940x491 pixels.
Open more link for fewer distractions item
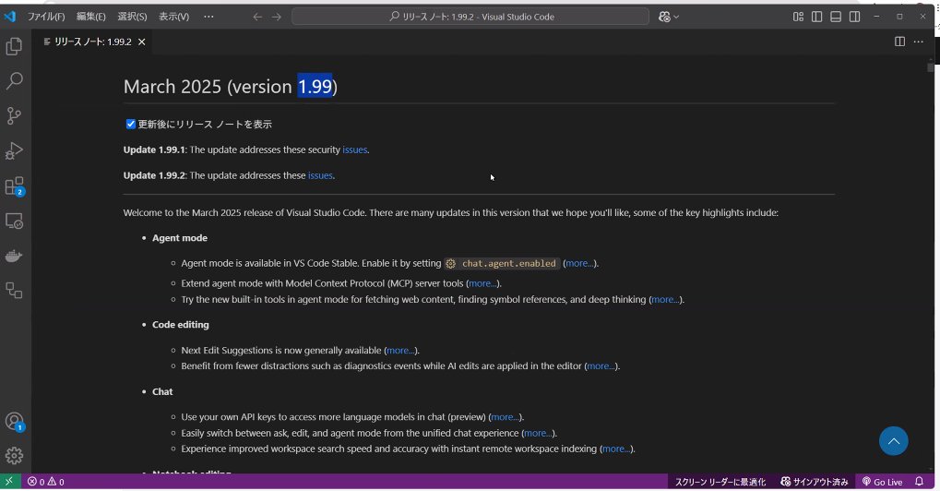pos(601,365)
